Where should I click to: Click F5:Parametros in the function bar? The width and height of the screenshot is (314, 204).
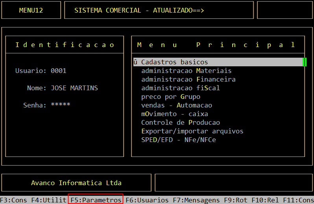pos(96,200)
